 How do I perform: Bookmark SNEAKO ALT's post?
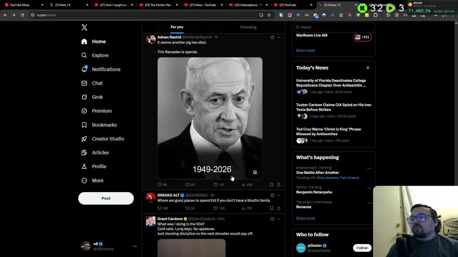tap(272, 208)
